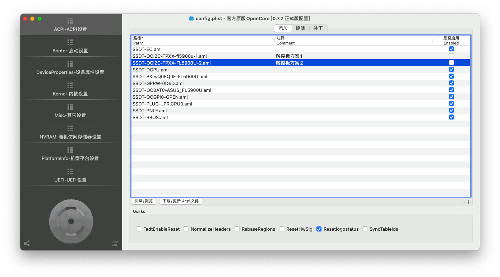This screenshot has width=500, height=277.
Task: Click the PayPal donate icon
Action: click(115, 243)
